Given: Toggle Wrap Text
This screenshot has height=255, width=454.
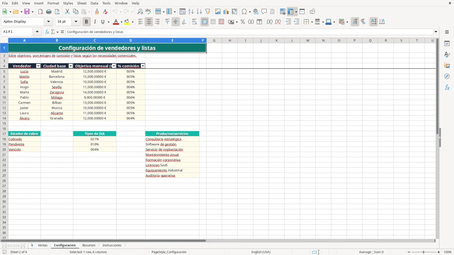Looking at the screenshot, I should click(194, 22).
